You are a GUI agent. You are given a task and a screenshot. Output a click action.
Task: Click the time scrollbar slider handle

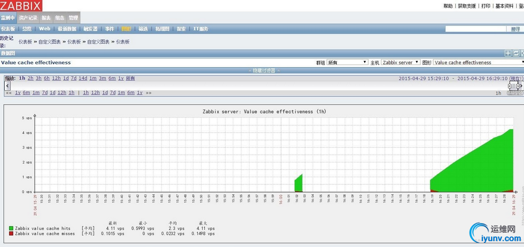point(513,86)
